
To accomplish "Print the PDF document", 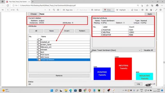I will 142,10.
